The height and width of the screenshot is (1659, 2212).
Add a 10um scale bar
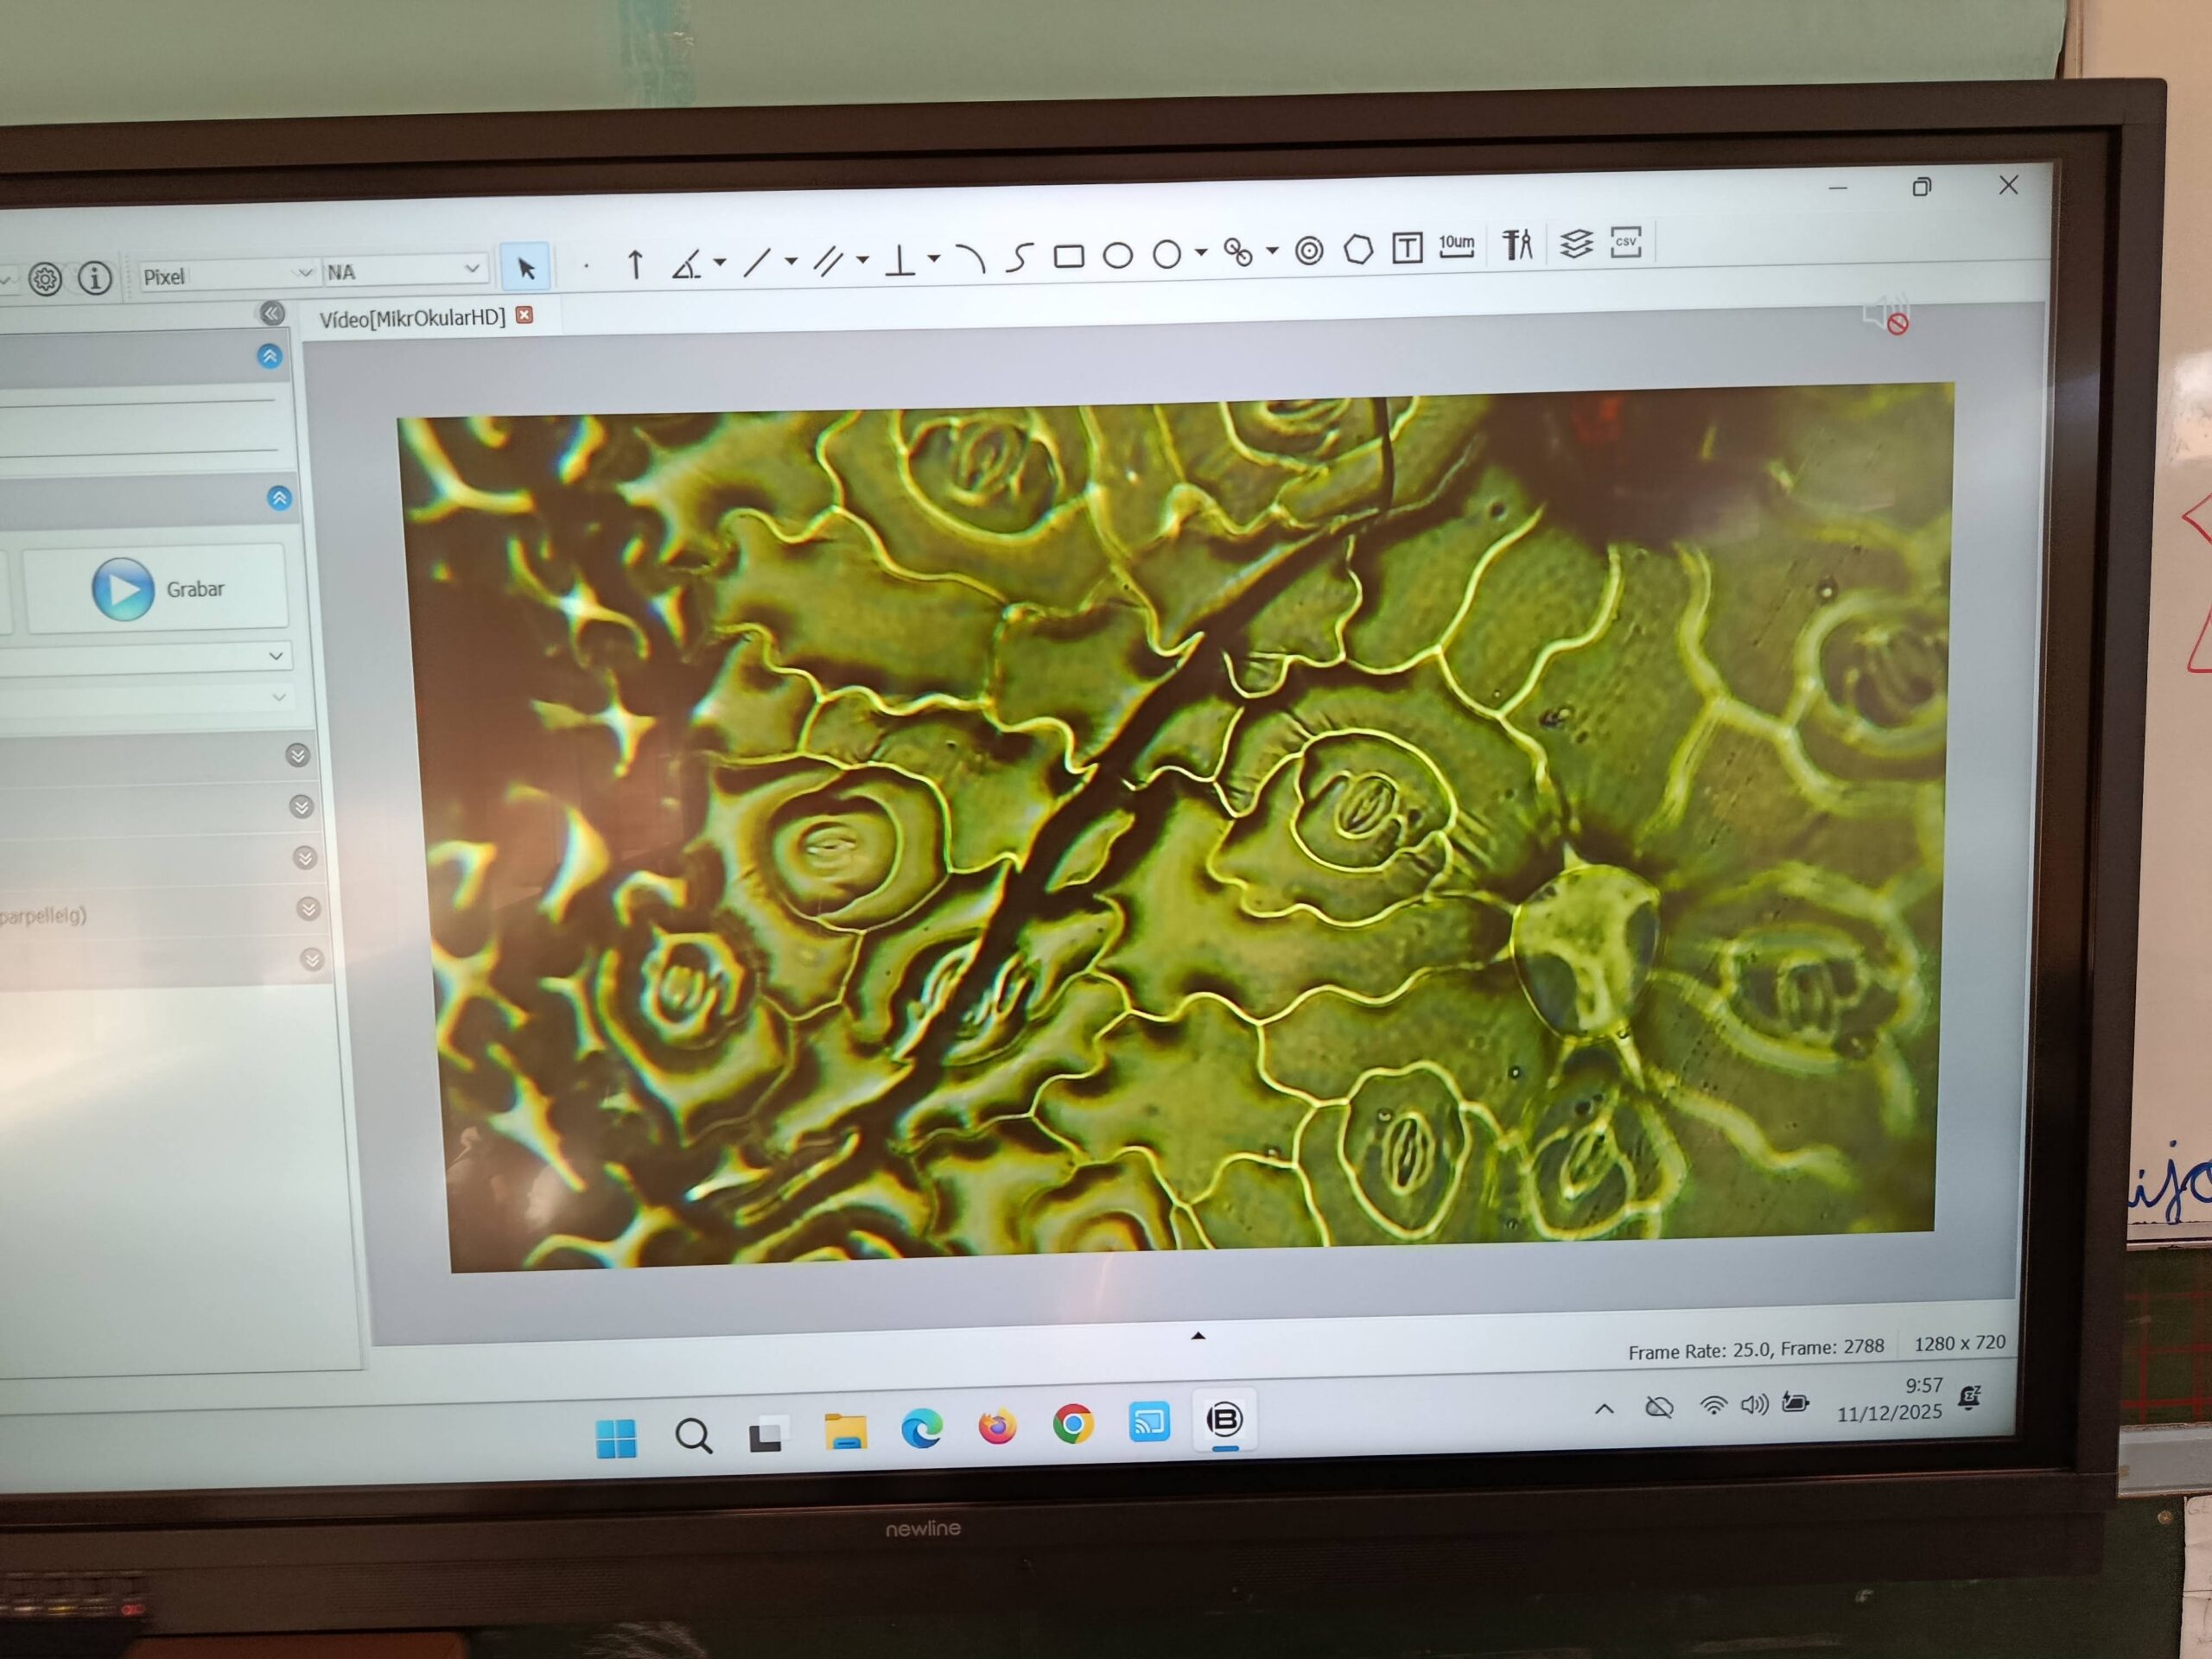[x=1456, y=246]
